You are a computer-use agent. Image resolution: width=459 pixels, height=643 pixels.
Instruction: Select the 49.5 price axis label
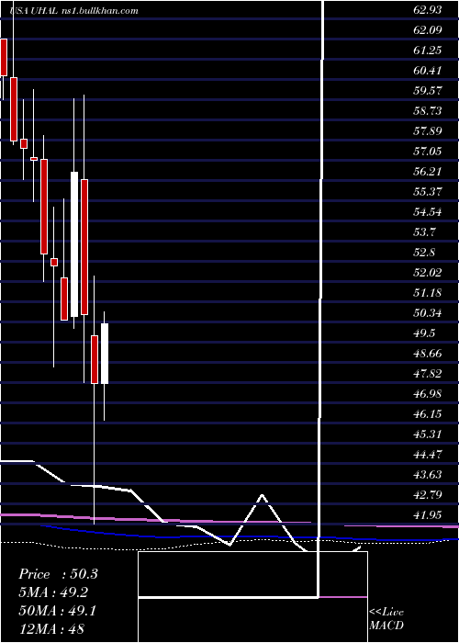424,333
